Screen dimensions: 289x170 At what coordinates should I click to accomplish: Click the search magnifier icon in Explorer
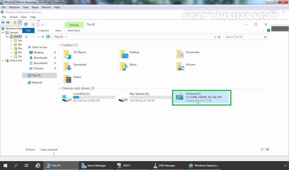pyautogui.click(x=265, y=37)
